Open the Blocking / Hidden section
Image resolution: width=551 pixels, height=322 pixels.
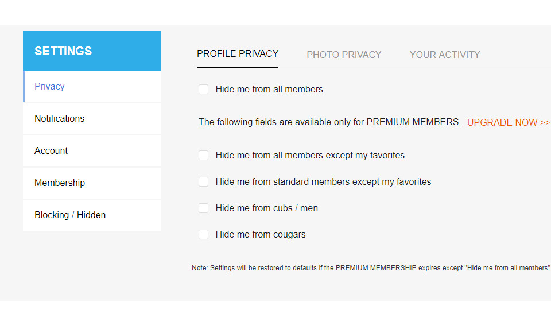(x=70, y=215)
